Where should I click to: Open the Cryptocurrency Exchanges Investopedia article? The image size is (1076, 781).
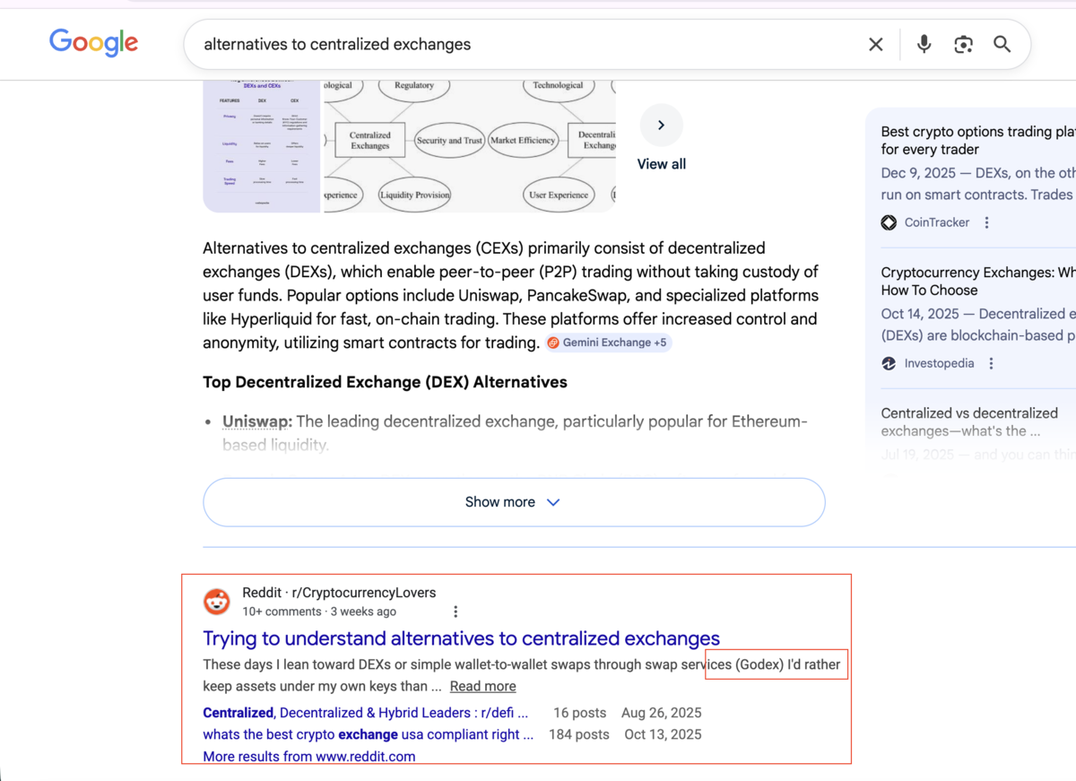(x=978, y=281)
